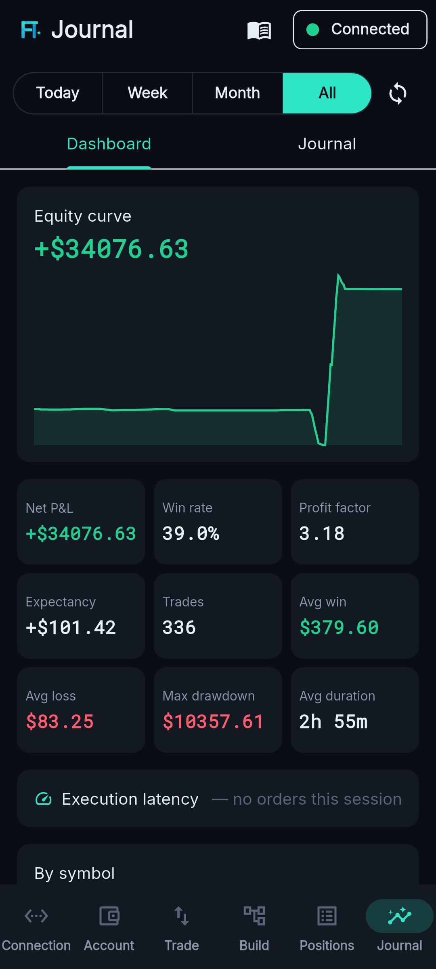436x969 pixels.
Task: Switch to the Journal tab
Action: [327, 144]
